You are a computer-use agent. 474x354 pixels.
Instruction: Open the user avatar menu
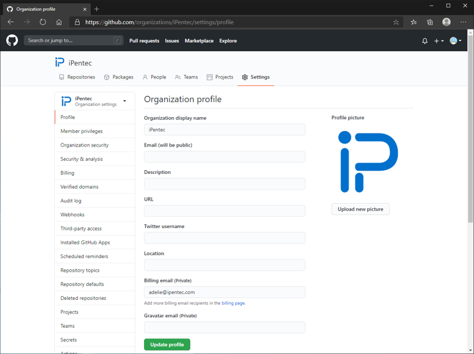tap(455, 41)
